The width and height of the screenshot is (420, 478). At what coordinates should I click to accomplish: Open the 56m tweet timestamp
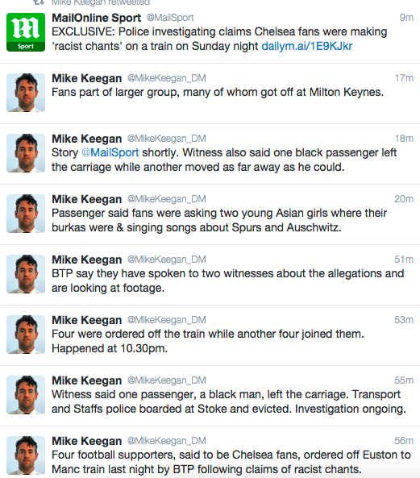point(404,441)
